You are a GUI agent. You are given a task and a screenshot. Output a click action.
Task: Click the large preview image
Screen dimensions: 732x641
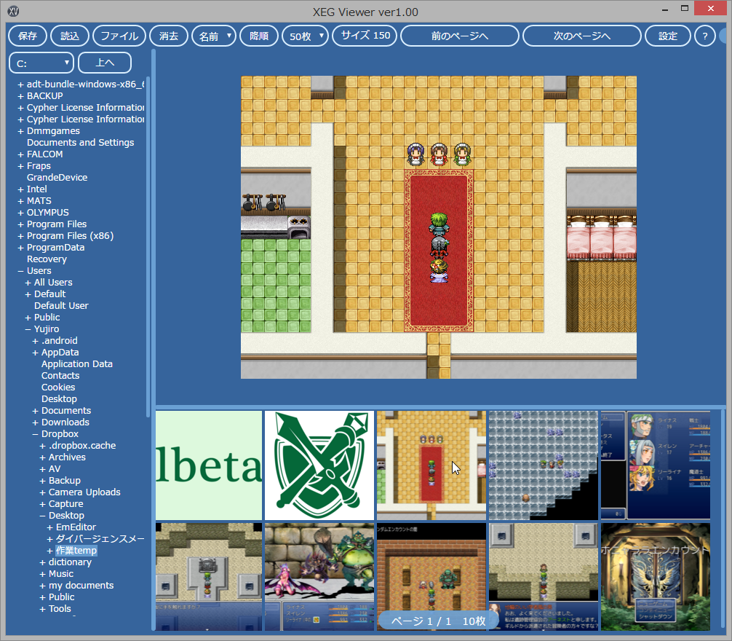(438, 227)
